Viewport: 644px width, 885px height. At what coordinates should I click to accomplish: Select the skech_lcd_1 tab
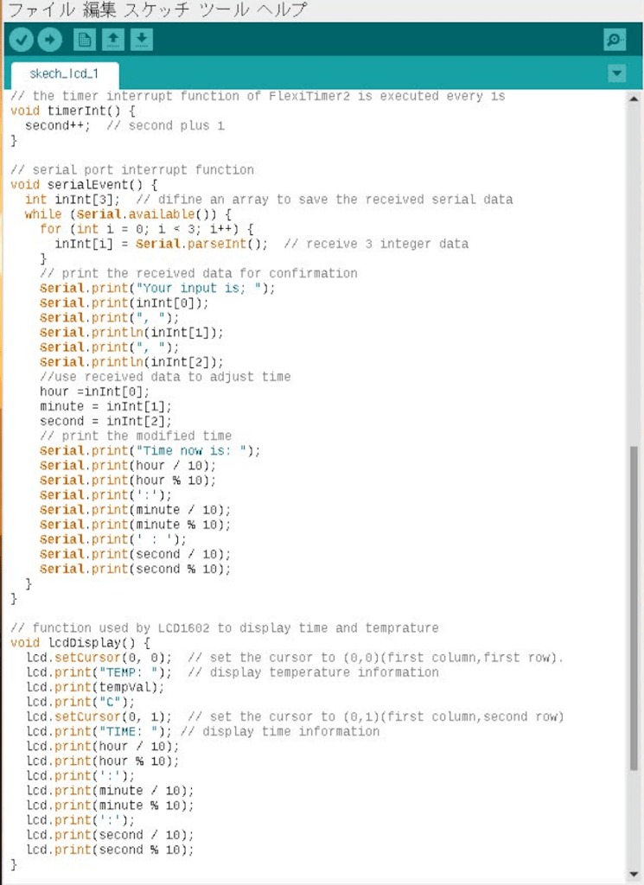point(63,74)
